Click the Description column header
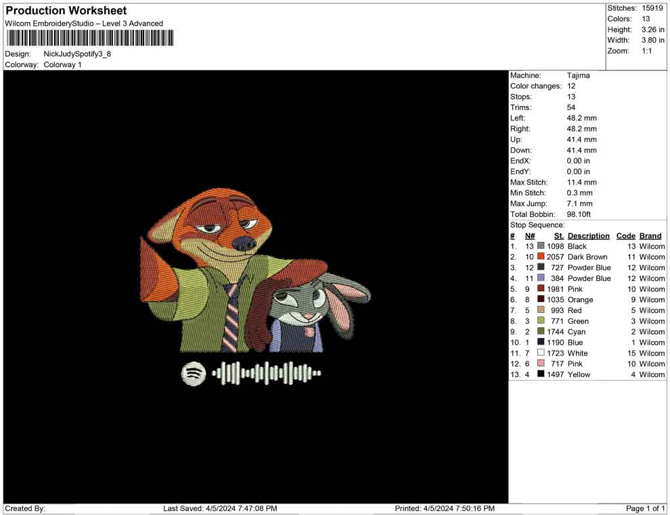The width and height of the screenshot is (670, 515). [588, 236]
